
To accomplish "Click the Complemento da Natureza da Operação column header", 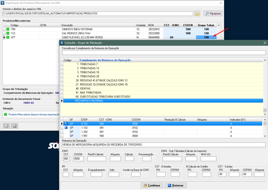I will (105, 60).
